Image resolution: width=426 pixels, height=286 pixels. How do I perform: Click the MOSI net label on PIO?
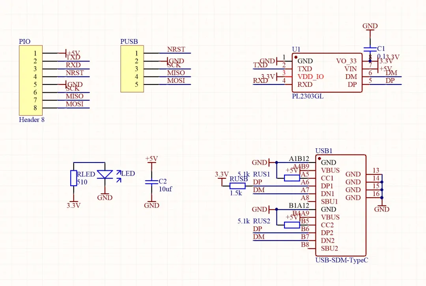(75, 104)
